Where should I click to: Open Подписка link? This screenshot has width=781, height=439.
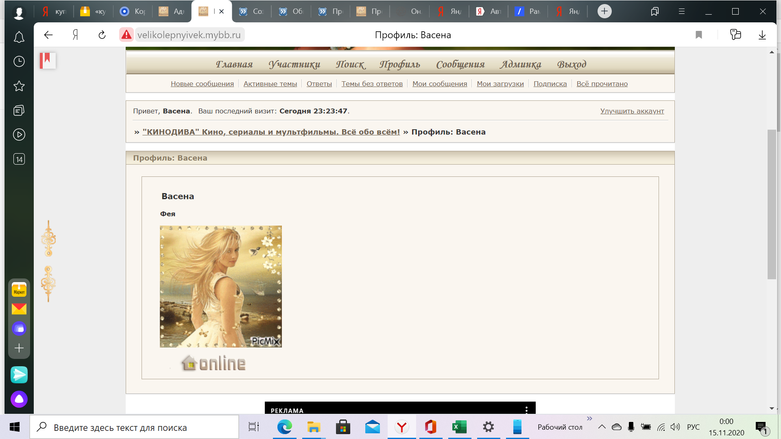550,84
